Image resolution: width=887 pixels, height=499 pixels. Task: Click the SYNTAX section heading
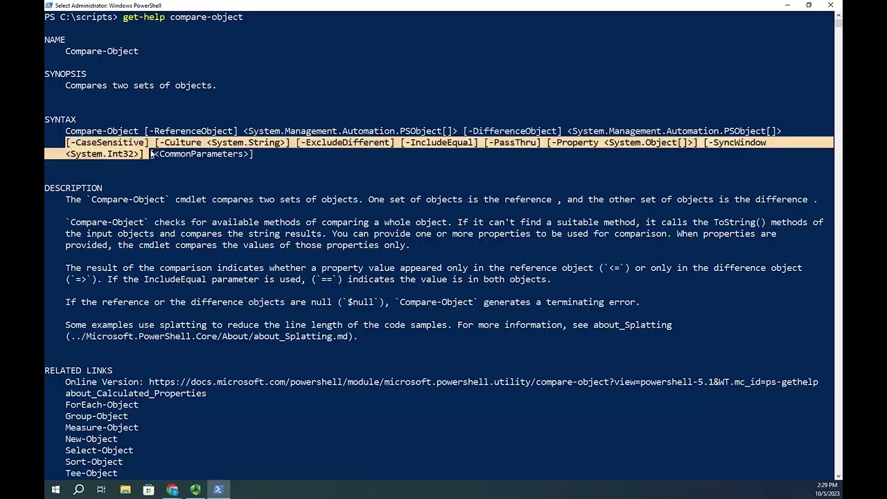coord(60,119)
